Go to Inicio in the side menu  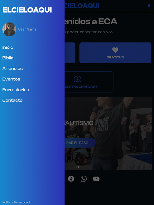8,47
